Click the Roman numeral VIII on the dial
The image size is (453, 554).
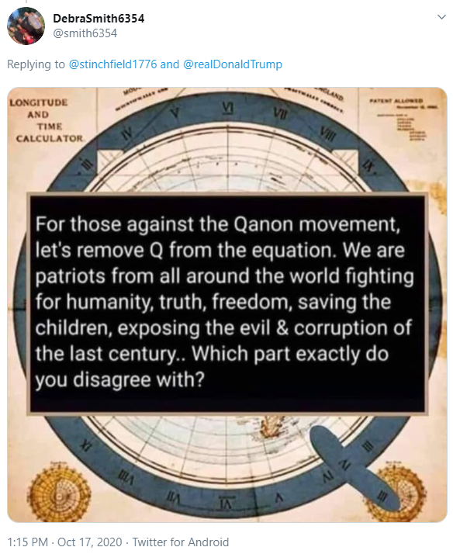pyautogui.click(x=326, y=134)
